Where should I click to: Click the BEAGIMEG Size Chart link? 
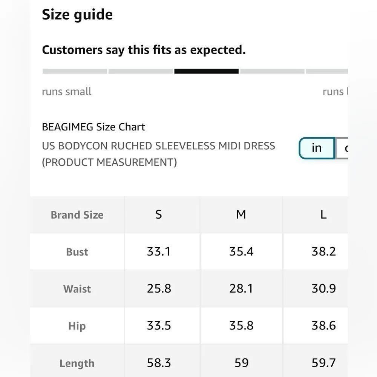pos(93,127)
